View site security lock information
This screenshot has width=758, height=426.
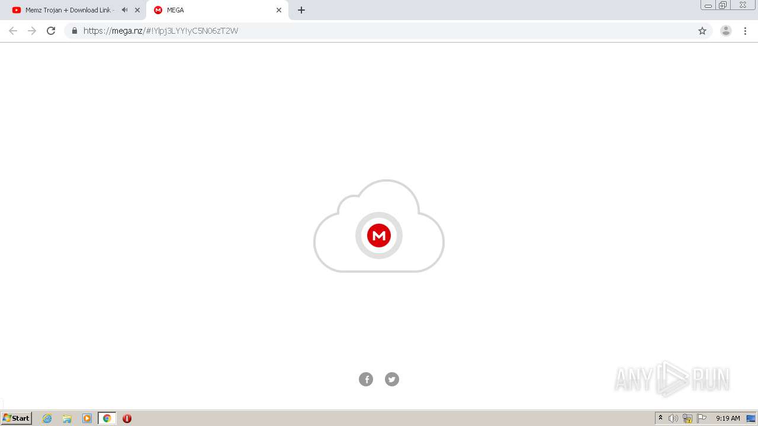(75, 31)
